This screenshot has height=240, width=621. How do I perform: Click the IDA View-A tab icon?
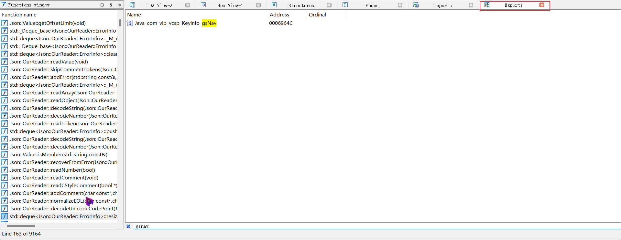133,5
